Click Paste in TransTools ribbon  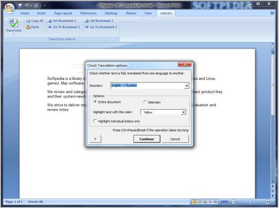click(32, 27)
